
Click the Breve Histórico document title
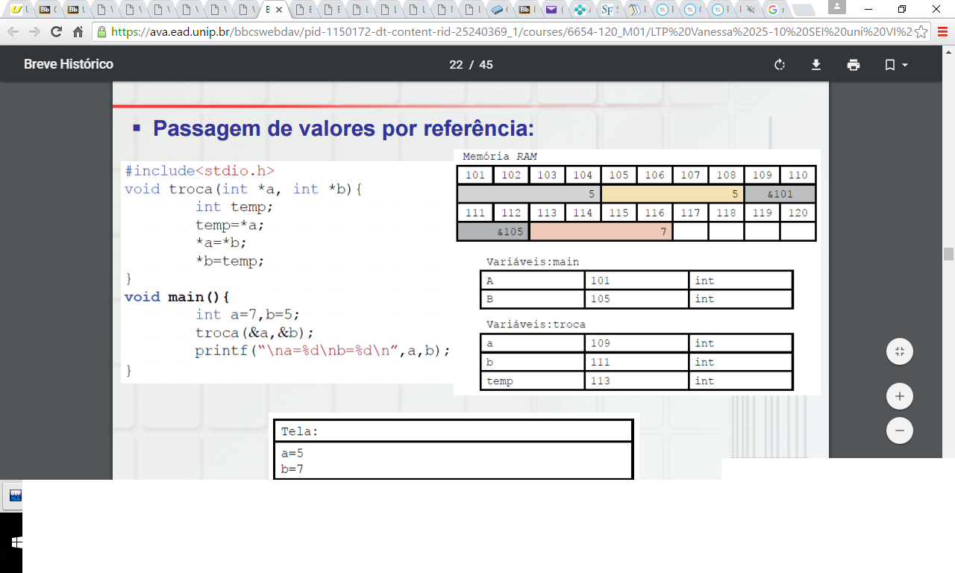[x=69, y=65]
